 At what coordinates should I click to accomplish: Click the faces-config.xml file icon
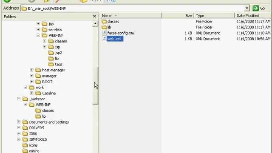pos(104,33)
